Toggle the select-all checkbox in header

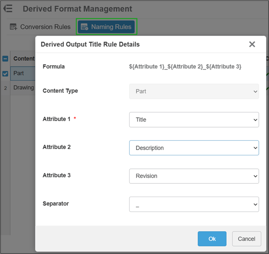coord(5,59)
